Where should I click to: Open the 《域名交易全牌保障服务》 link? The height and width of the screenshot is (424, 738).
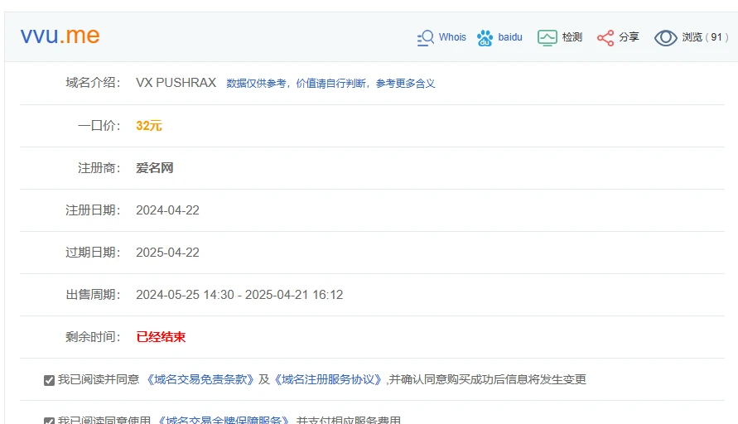point(224,421)
